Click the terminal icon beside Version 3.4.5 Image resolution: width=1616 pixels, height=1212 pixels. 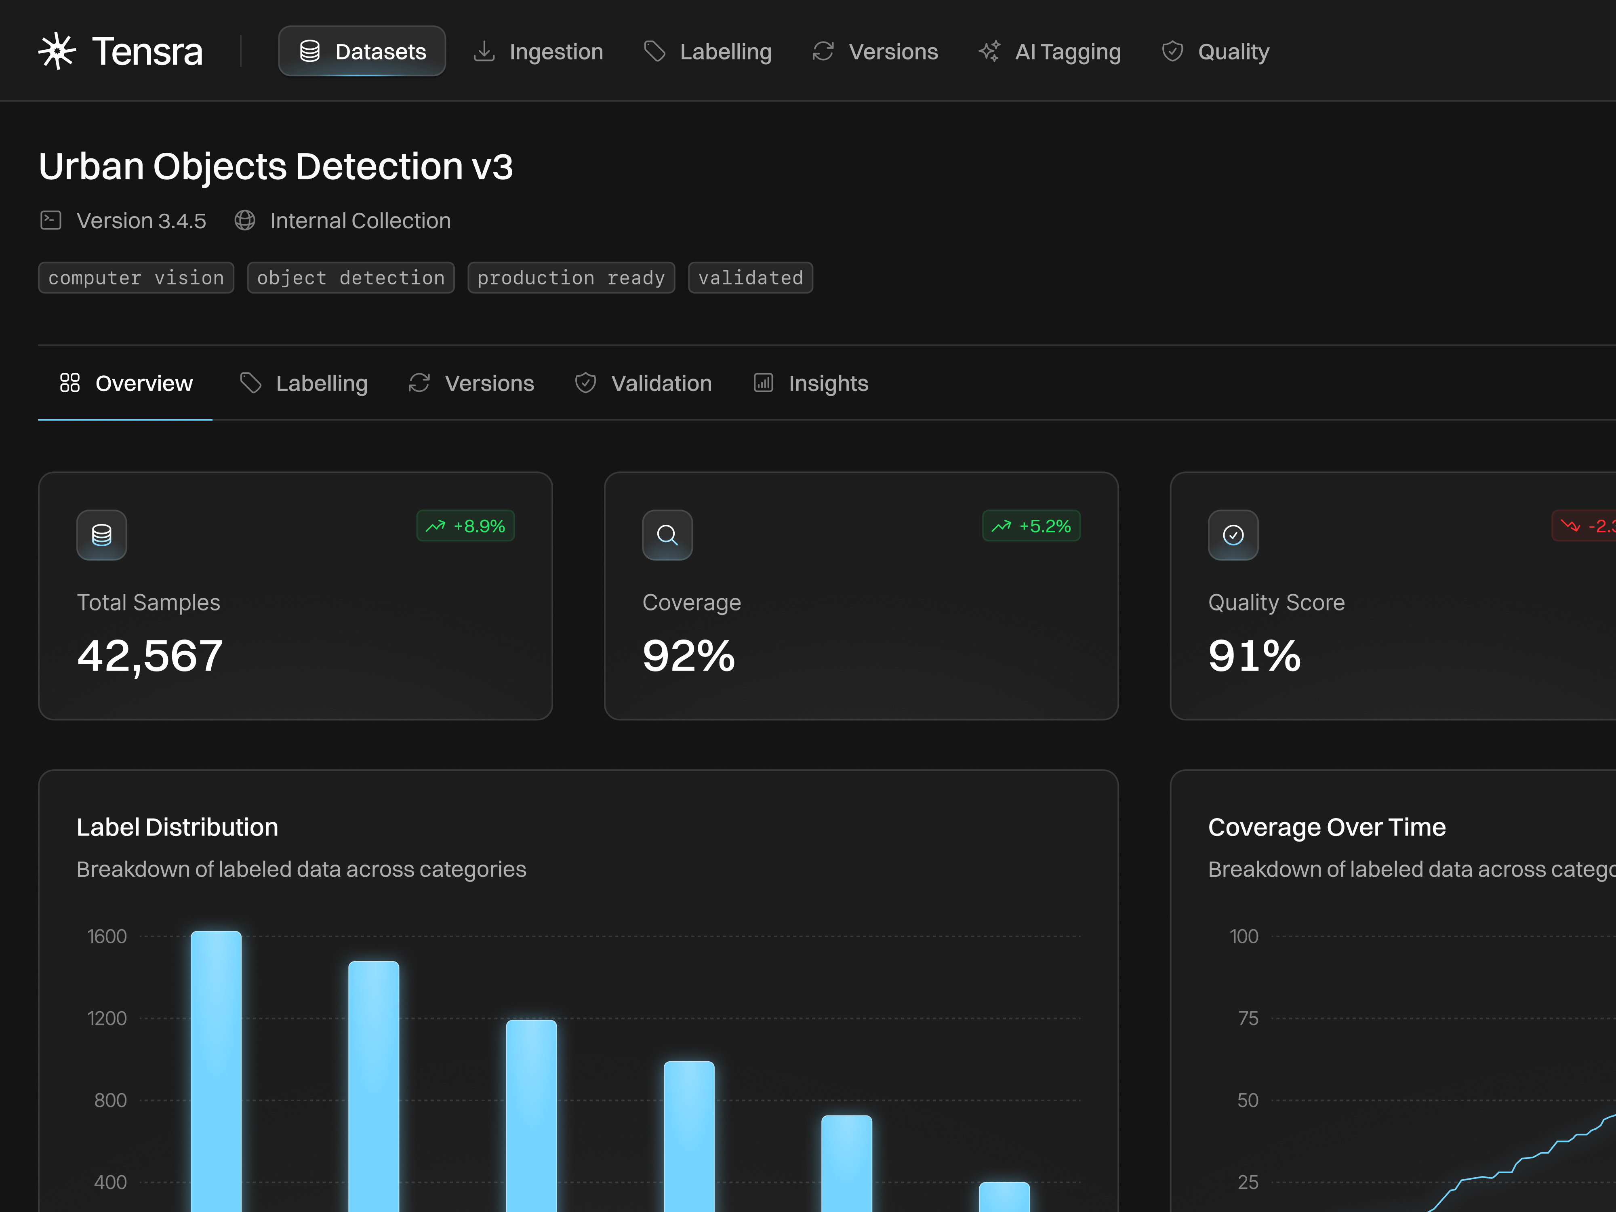pos(50,220)
